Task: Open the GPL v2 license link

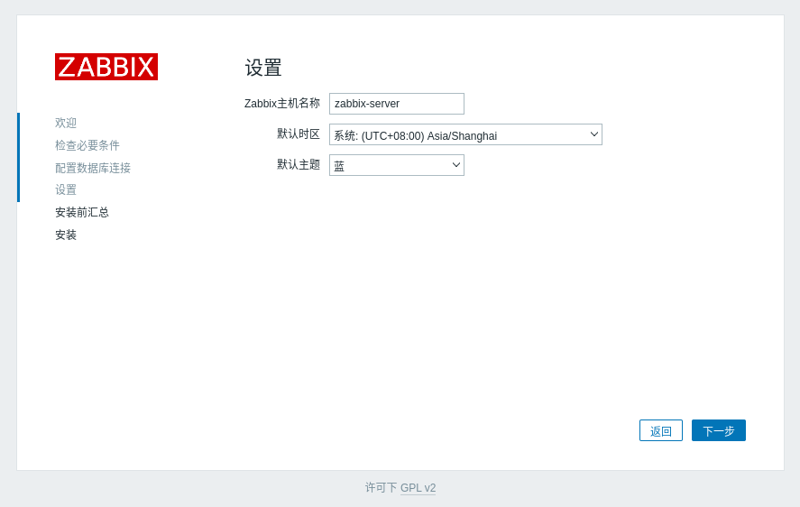Action: tap(418, 487)
